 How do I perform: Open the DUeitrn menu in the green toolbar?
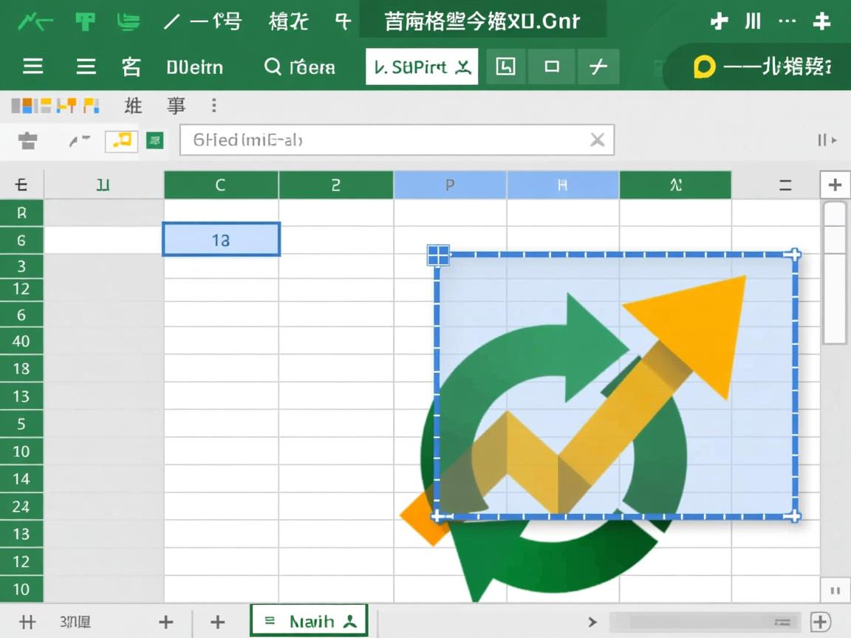(x=194, y=68)
